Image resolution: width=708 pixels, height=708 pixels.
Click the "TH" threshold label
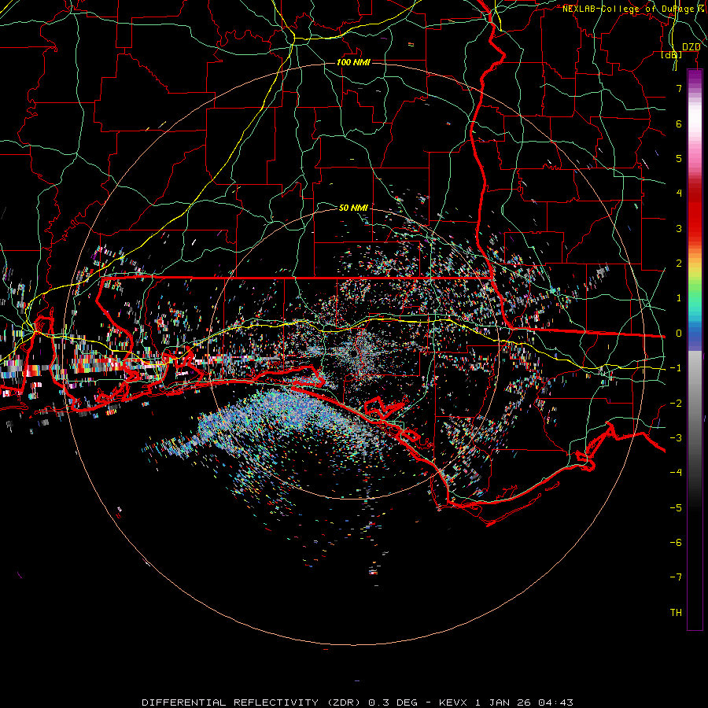point(676,613)
